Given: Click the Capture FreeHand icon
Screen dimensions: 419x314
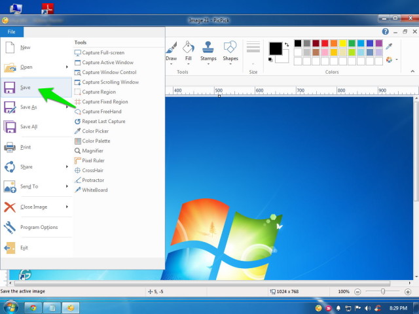Looking at the screenshot, I should (77, 112).
